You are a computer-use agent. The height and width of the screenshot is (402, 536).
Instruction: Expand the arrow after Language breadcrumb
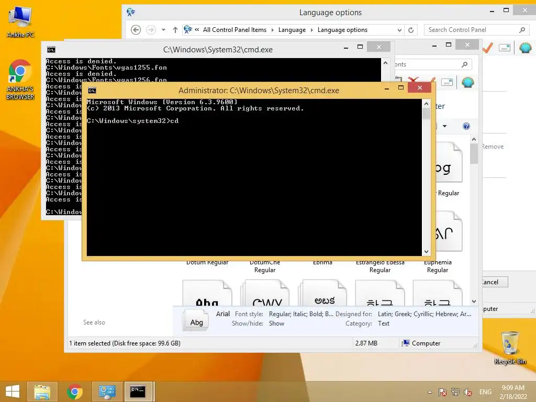[x=312, y=30]
